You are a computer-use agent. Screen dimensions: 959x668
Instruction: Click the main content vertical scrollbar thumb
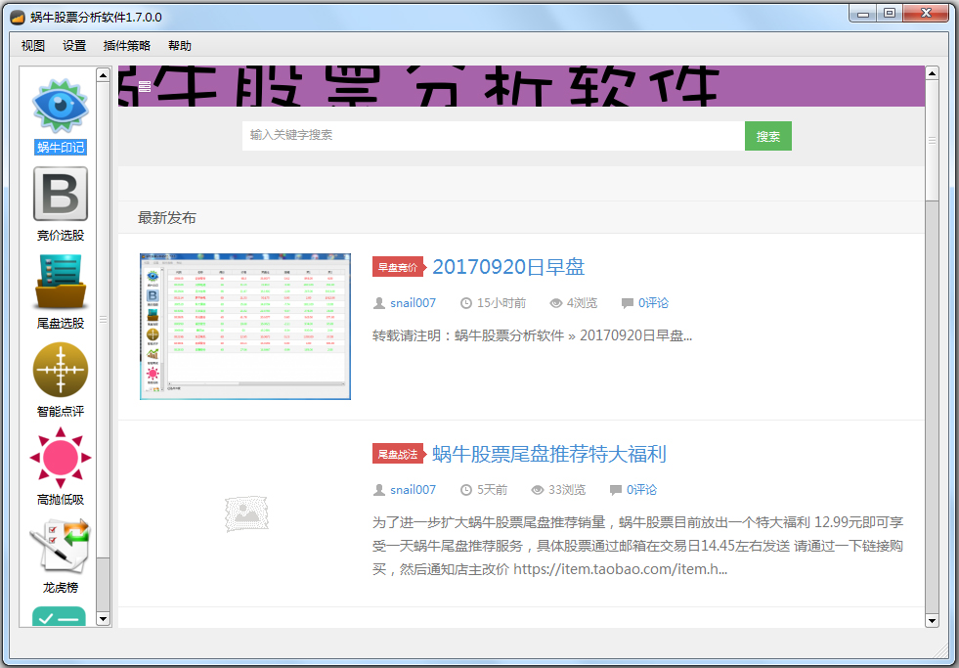932,140
